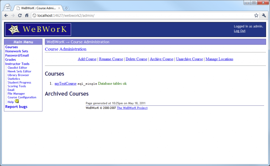
Task: Click the Rename Course link
Action: 111,59
